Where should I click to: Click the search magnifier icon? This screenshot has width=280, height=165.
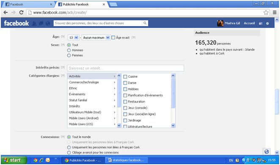[145, 23]
